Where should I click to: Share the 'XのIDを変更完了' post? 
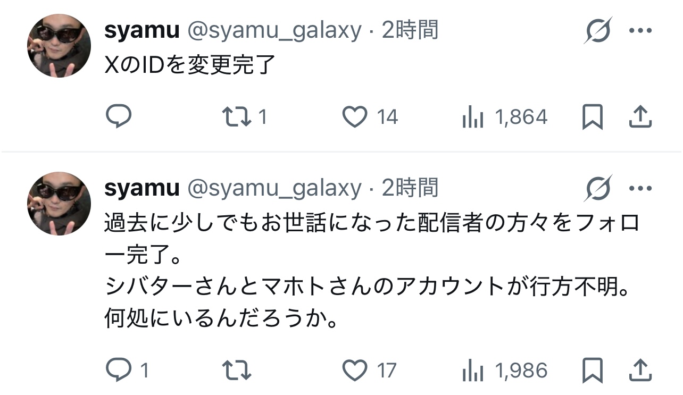click(640, 117)
